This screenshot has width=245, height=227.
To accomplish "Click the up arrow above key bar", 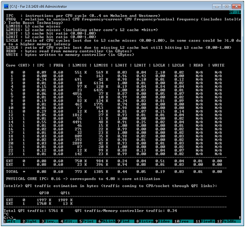I will click(240, 218).
